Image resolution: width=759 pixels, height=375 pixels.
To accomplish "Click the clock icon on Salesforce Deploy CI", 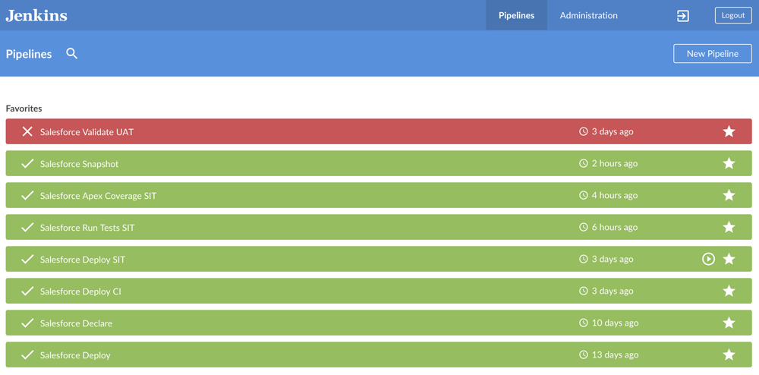I will tap(583, 291).
